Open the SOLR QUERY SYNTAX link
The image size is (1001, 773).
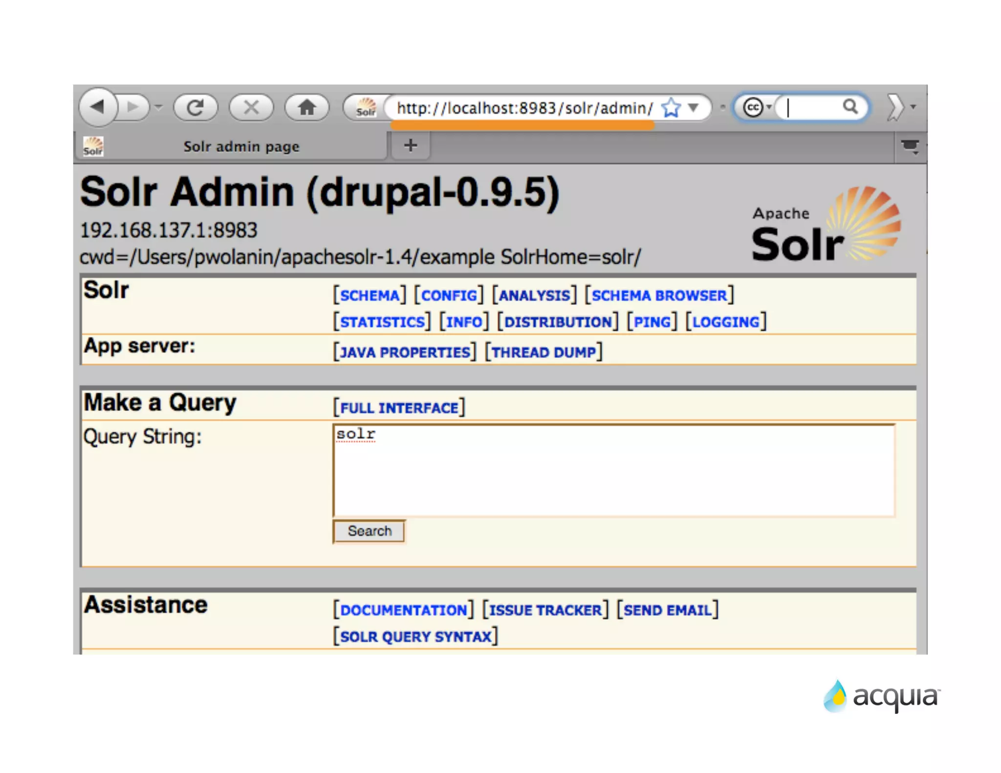click(415, 637)
